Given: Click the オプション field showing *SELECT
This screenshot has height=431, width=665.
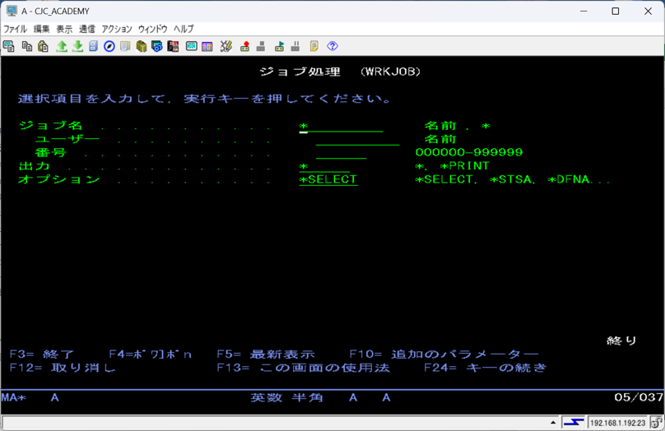Looking at the screenshot, I should 328,179.
